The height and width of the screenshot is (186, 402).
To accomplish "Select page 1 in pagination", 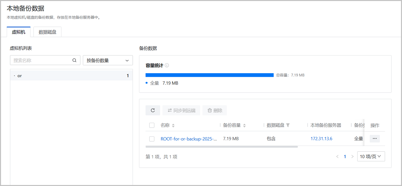I will [x=345, y=156].
